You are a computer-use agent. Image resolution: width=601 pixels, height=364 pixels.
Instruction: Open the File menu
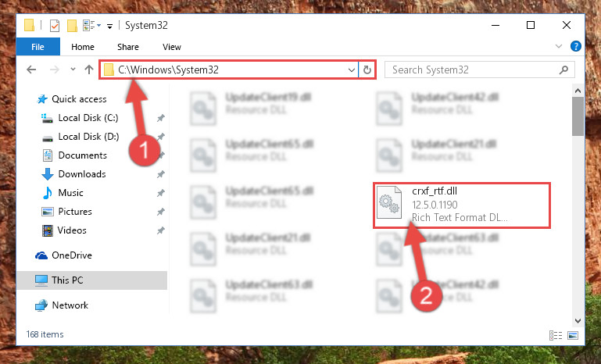click(x=38, y=47)
